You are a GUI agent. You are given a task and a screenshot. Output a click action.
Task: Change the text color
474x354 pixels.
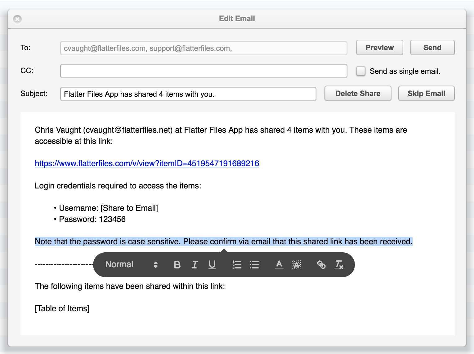click(279, 265)
